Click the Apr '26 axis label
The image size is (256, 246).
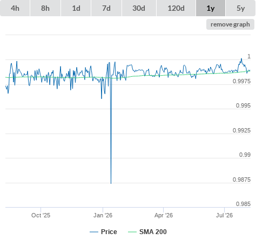pos(164,215)
